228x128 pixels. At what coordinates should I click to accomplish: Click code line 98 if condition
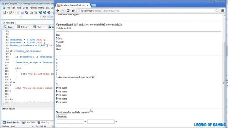[x=35, y=57]
